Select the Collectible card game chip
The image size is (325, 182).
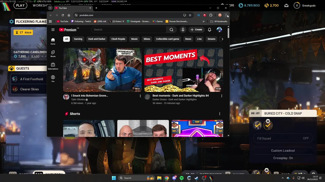coord(168,39)
